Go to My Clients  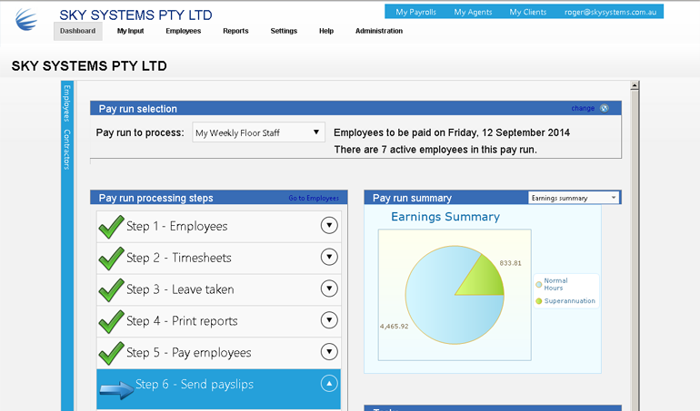pos(528,12)
